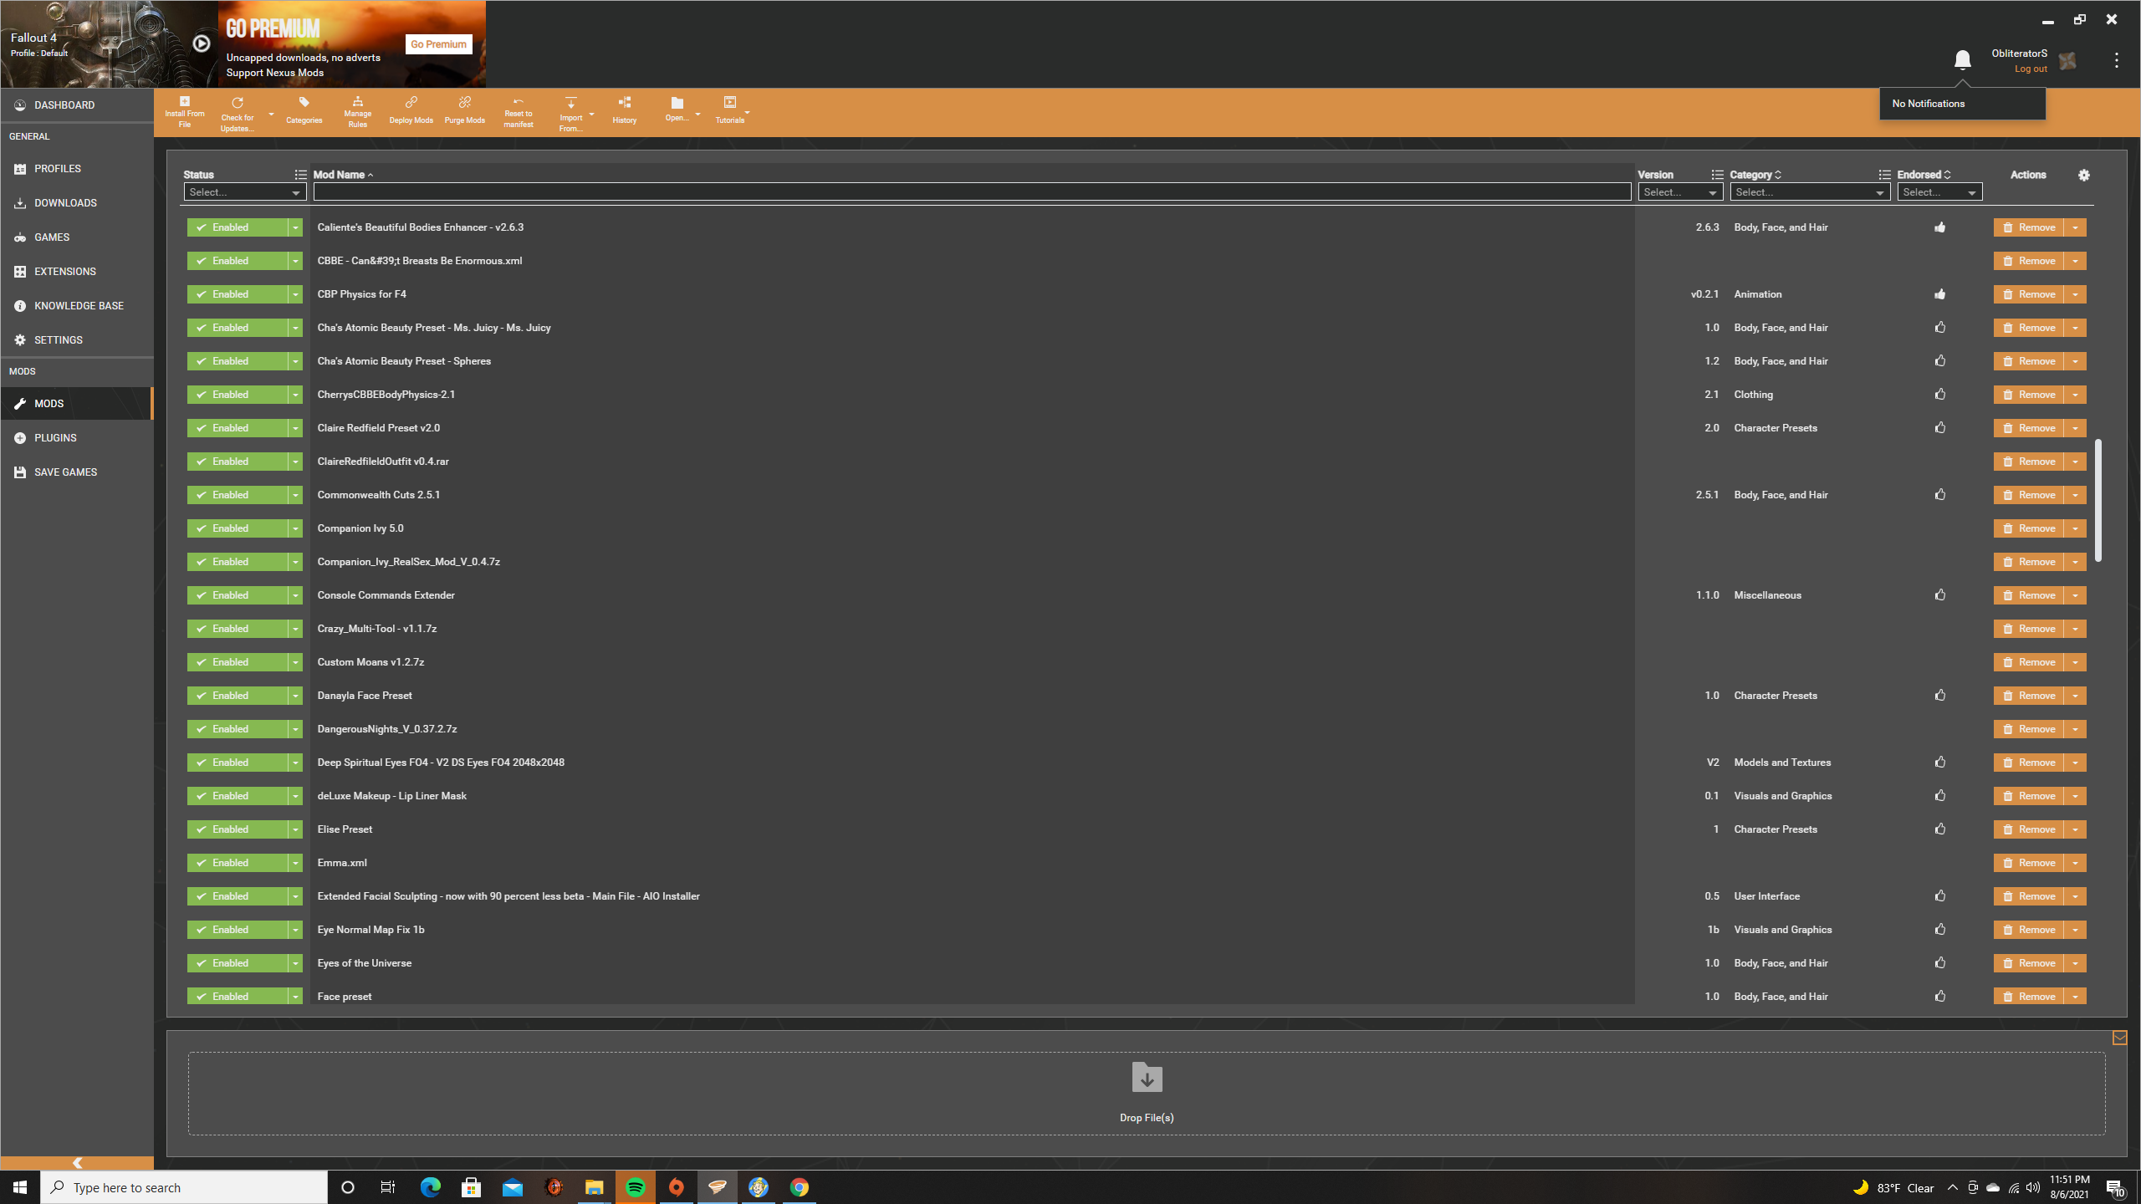Open Microsoft Edge from the taskbar

(x=430, y=1187)
